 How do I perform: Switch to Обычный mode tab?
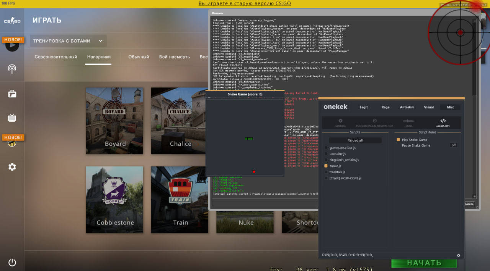139,57
